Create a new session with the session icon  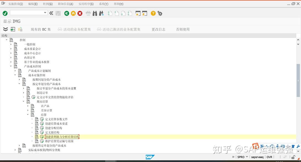pyautogui.click(x=138, y=13)
